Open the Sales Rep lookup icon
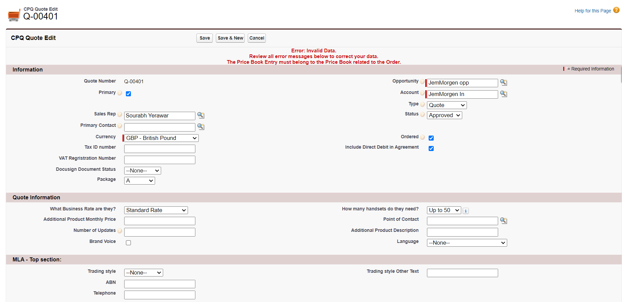The width and height of the screenshot is (622, 302). [201, 115]
